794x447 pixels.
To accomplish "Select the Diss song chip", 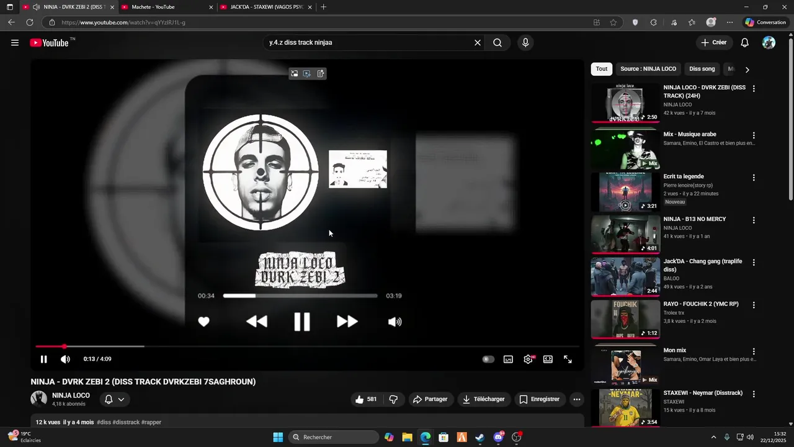I will pos(702,69).
